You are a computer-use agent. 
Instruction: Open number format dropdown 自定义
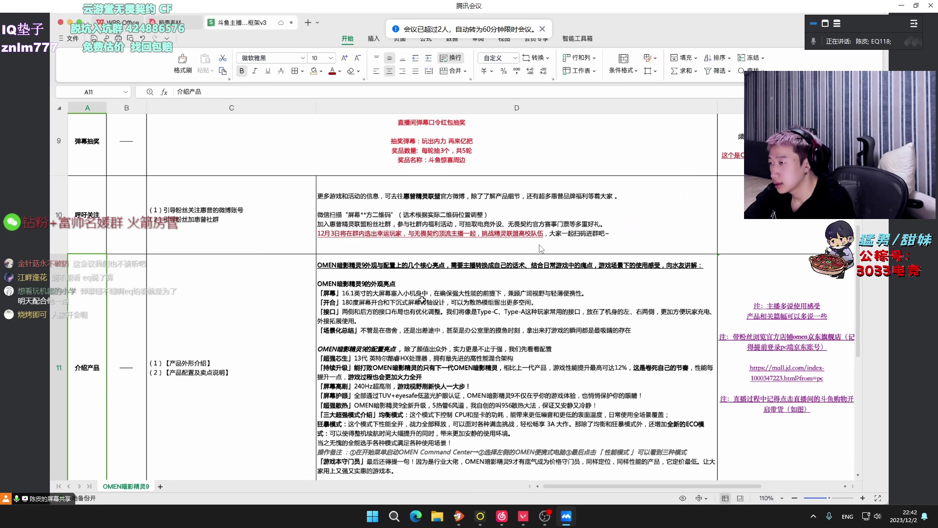pos(515,58)
